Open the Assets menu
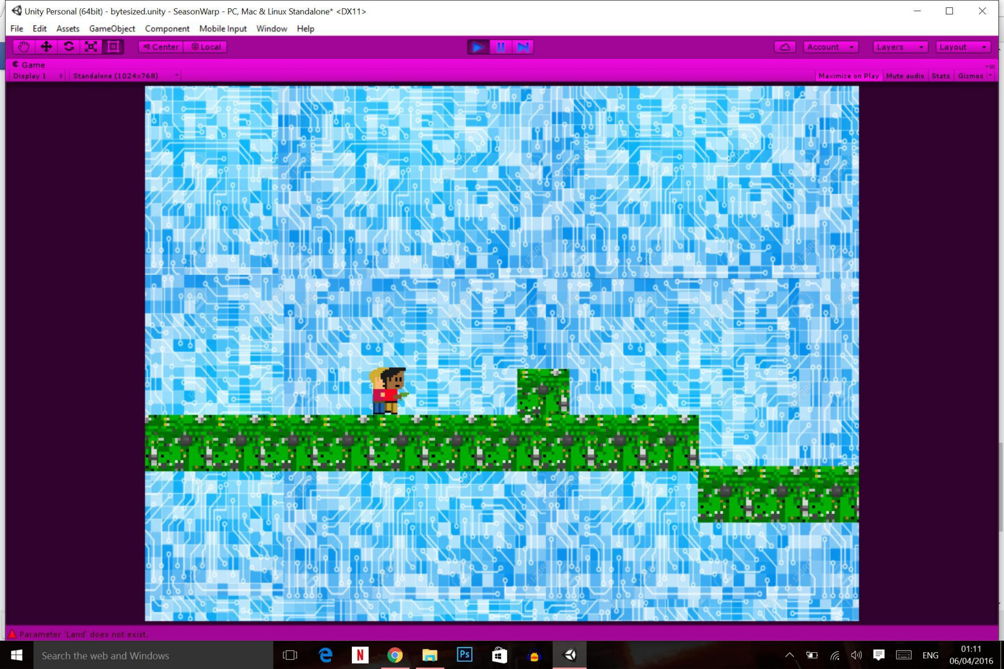The height and width of the screenshot is (669, 1004). click(x=68, y=29)
